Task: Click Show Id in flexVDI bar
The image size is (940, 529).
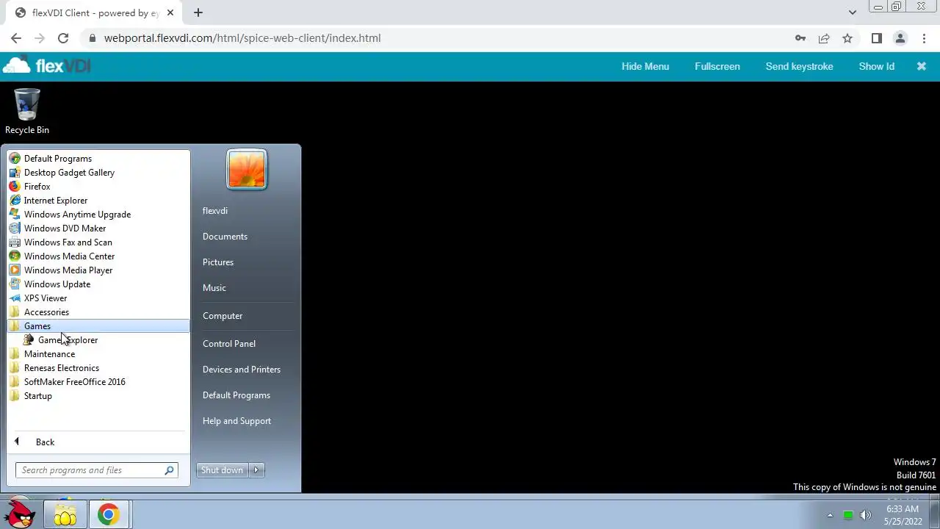Action: pyautogui.click(x=877, y=66)
